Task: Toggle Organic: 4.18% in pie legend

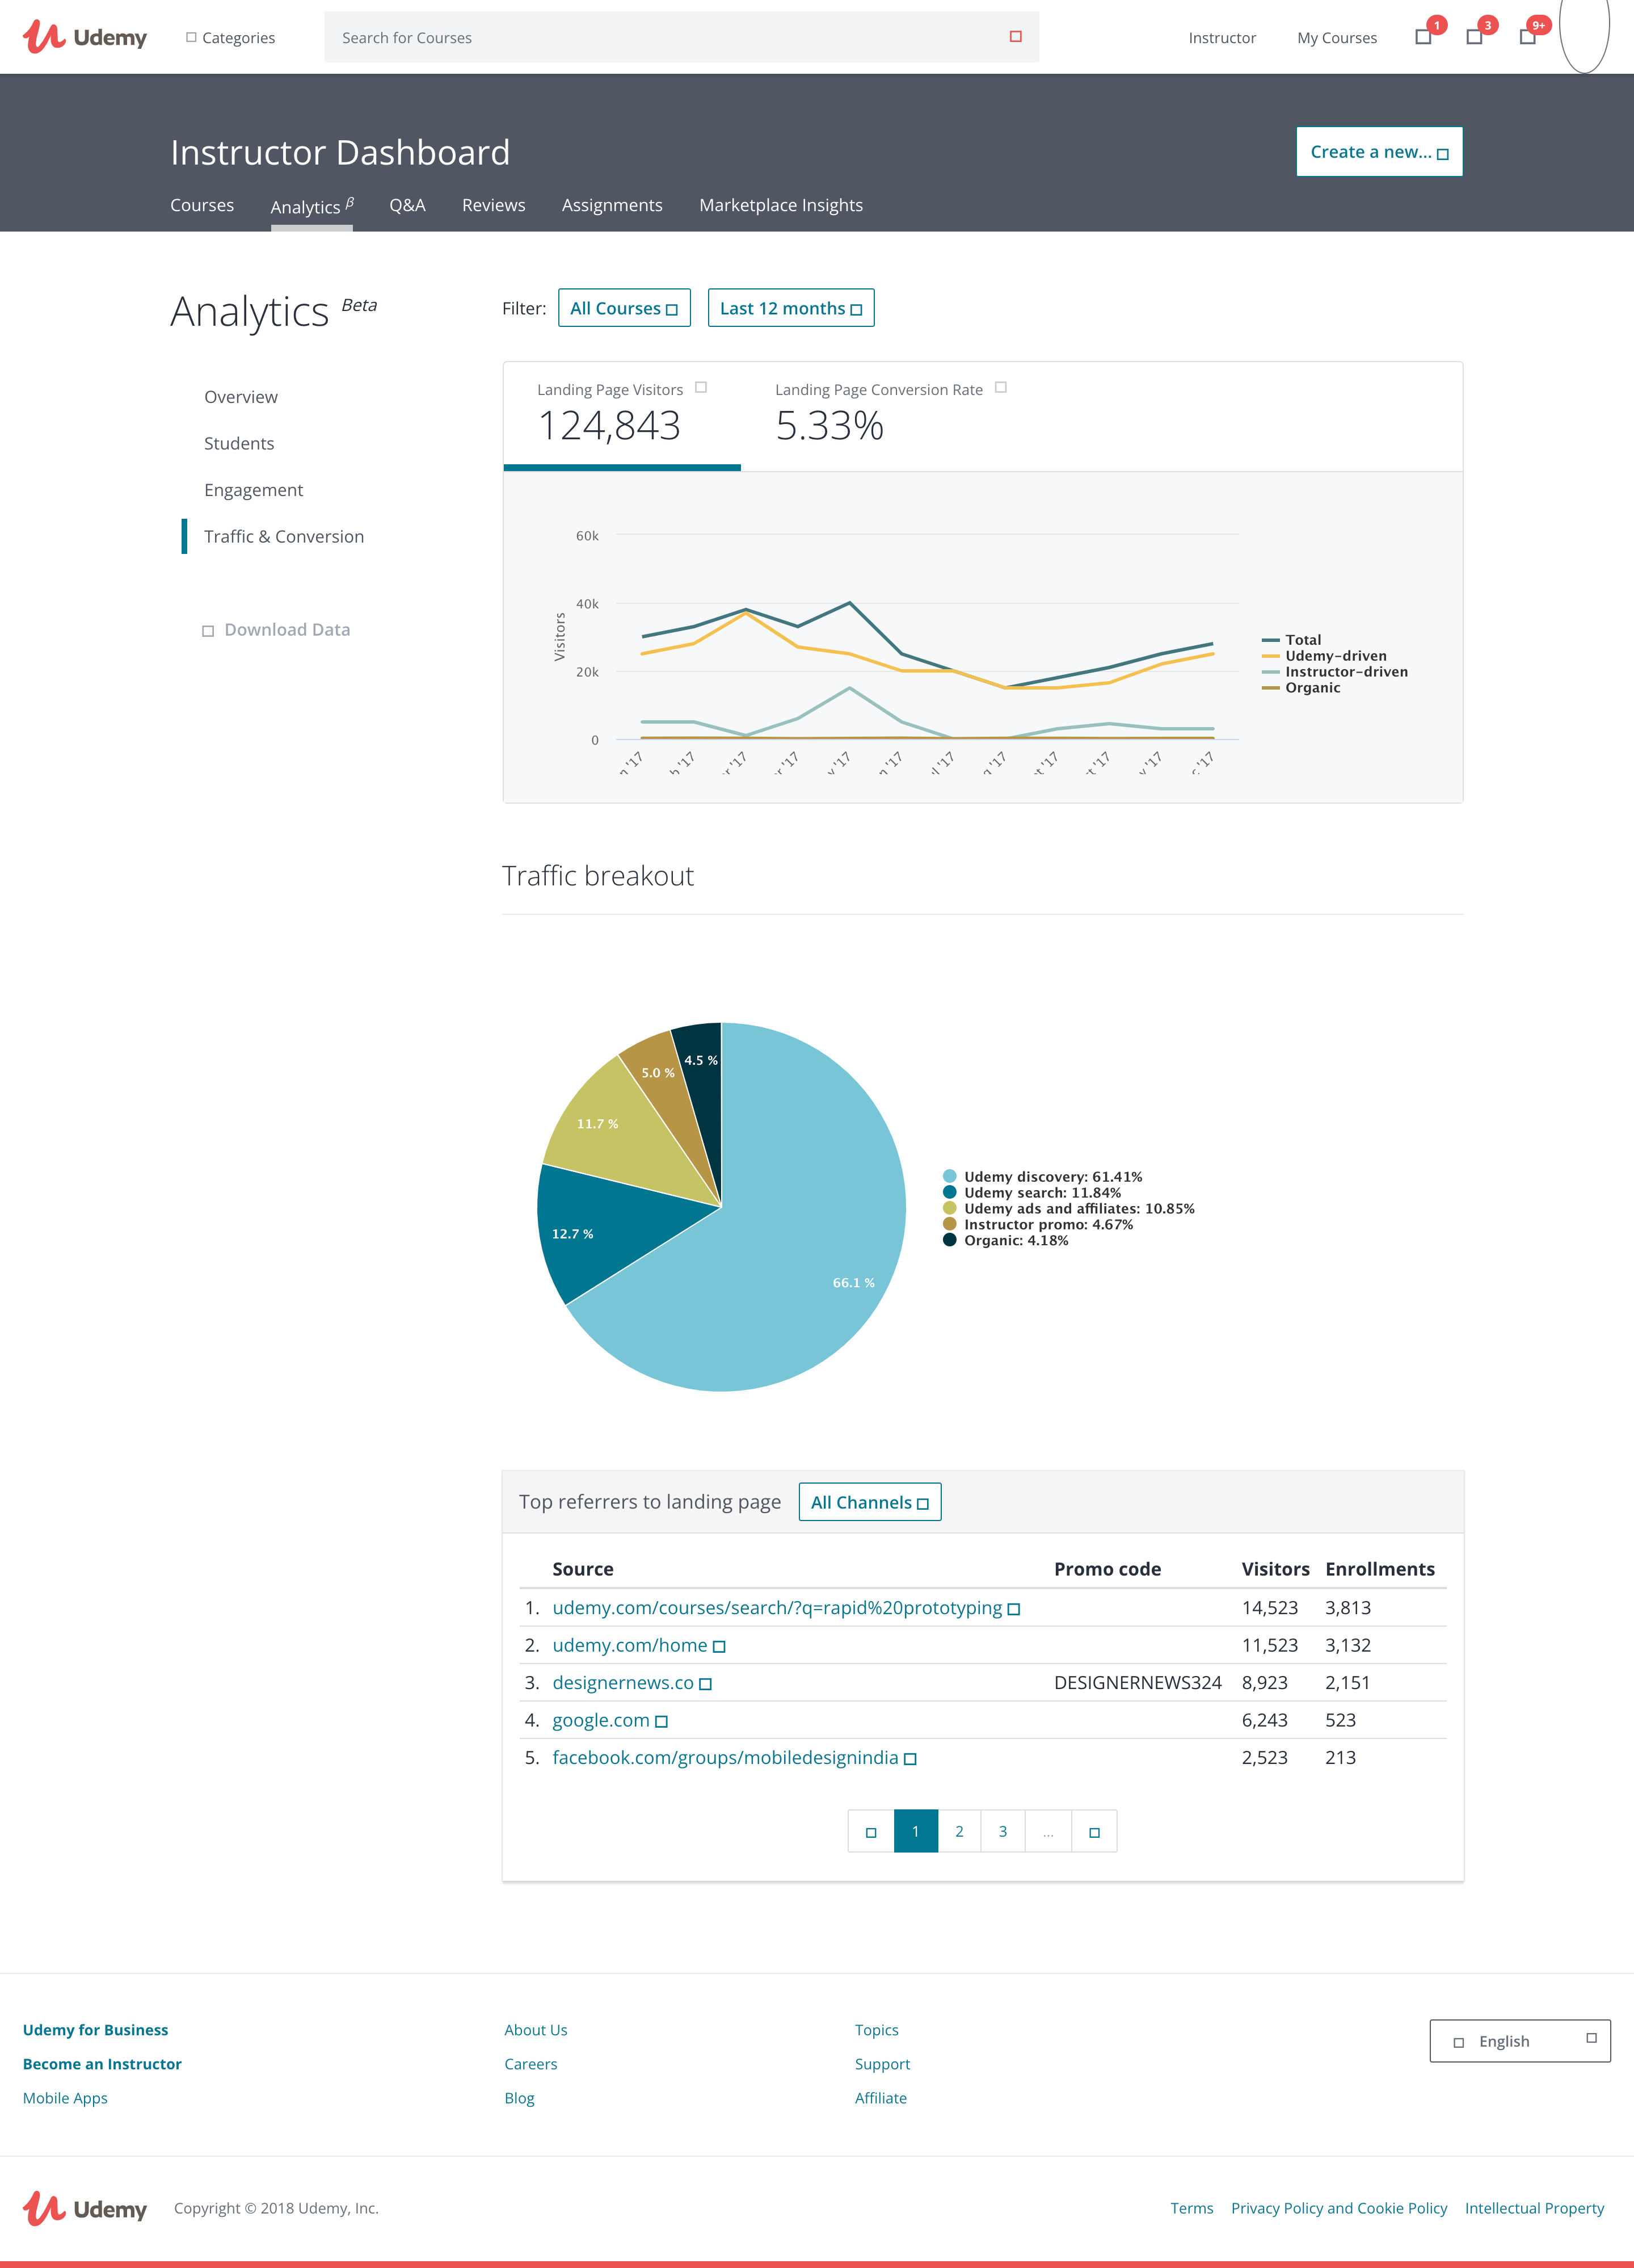Action: [1005, 1241]
